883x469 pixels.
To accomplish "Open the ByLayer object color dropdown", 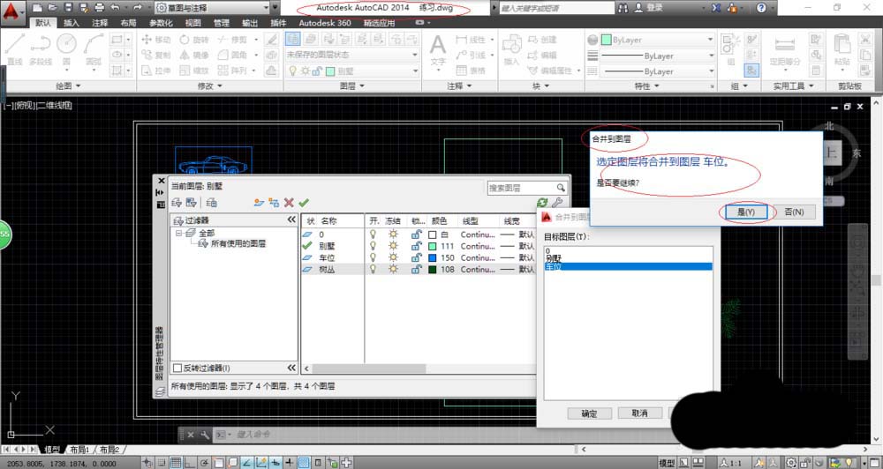I will click(x=657, y=40).
